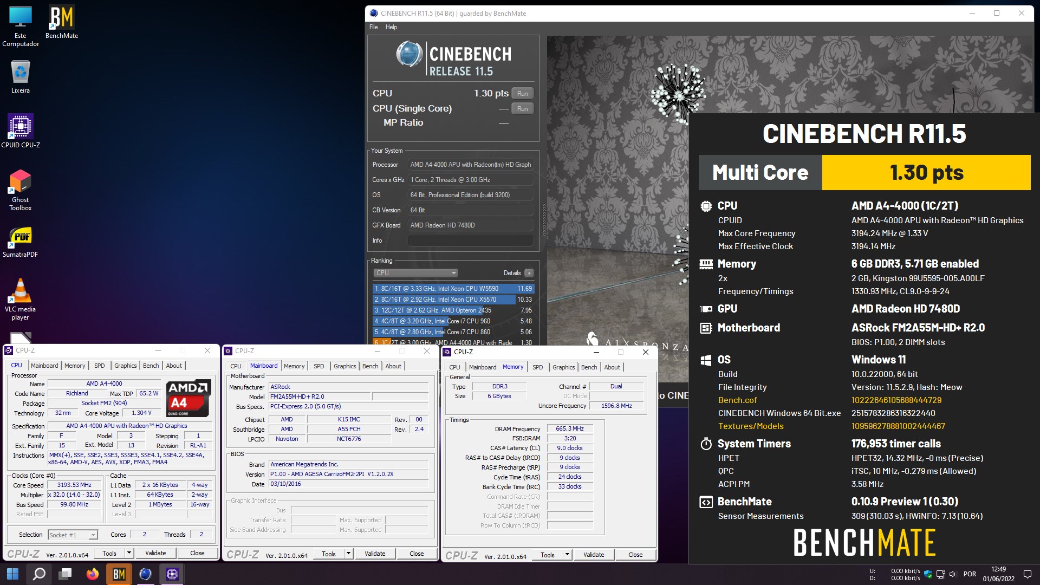
Task: Open the Help menu in Cinebench
Action: [391, 27]
